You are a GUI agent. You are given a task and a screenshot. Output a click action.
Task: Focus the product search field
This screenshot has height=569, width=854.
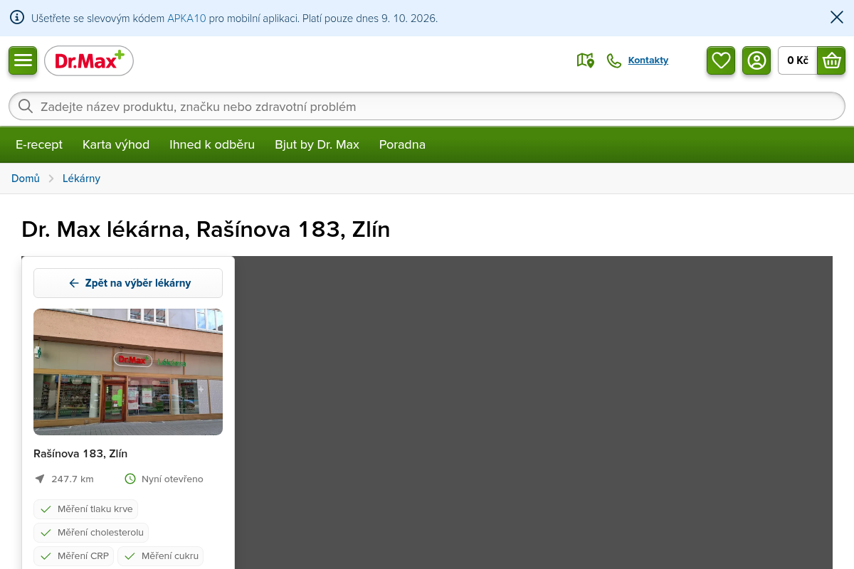pos(427,107)
